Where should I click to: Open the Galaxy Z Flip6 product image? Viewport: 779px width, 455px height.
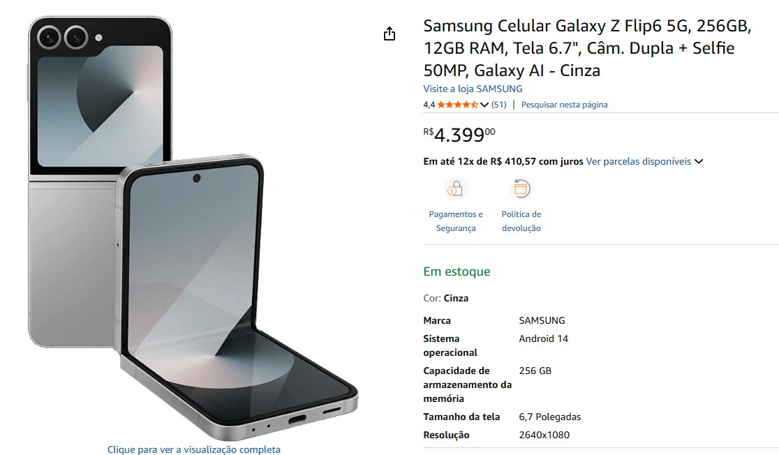coord(193,227)
